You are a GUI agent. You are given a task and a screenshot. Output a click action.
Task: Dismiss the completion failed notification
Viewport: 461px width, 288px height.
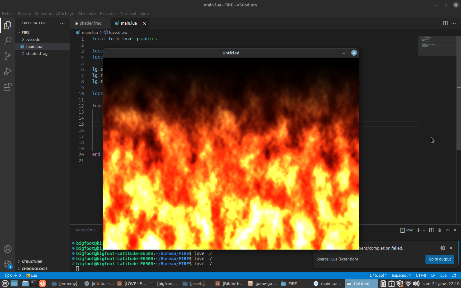(451, 248)
